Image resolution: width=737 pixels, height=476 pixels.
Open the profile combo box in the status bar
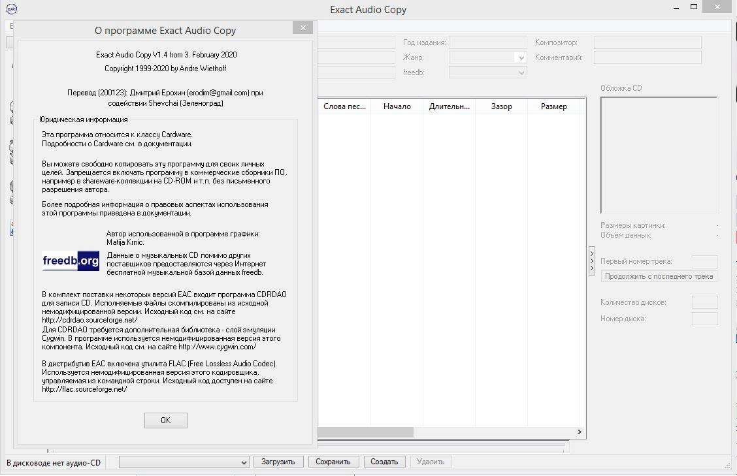(184, 462)
